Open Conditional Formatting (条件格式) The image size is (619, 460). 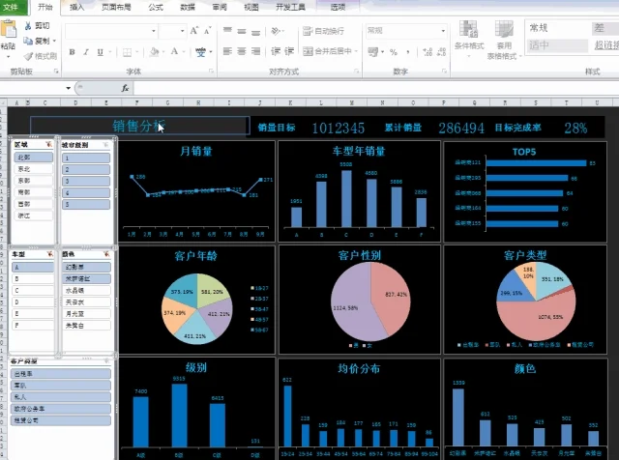(x=469, y=40)
